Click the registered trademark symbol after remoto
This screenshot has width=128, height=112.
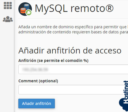click(109, 8)
